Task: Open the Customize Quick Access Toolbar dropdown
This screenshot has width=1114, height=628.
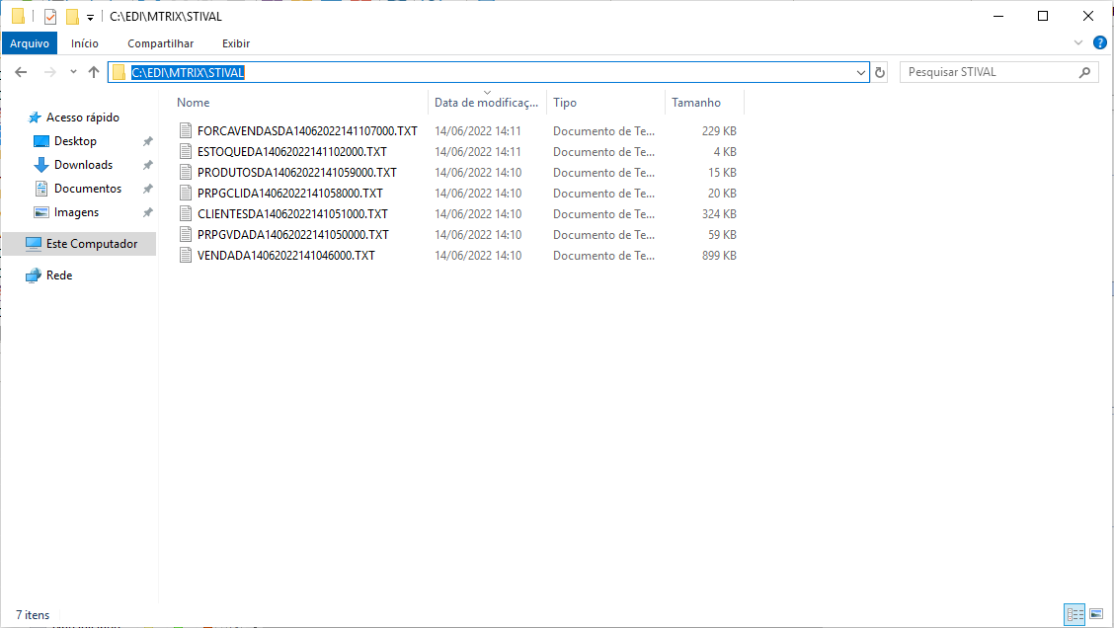Action: click(90, 17)
